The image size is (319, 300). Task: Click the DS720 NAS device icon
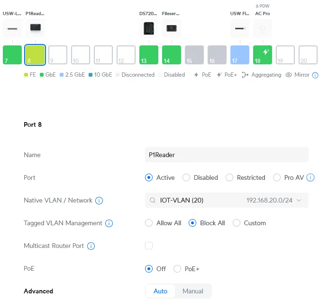(148, 29)
